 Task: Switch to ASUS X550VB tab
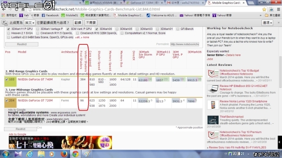tap(104, 3)
